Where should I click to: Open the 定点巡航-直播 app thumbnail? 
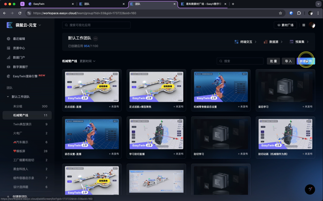point(92,87)
